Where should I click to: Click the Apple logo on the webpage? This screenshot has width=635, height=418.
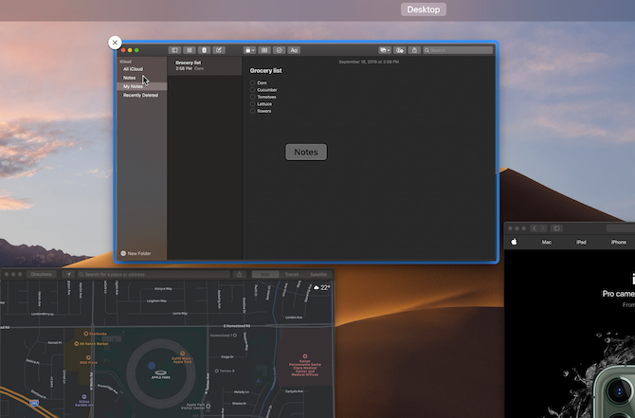click(x=515, y=243)
